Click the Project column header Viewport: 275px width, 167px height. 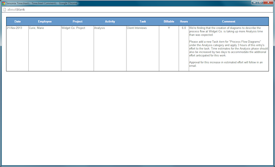click(x=77, y=22)
